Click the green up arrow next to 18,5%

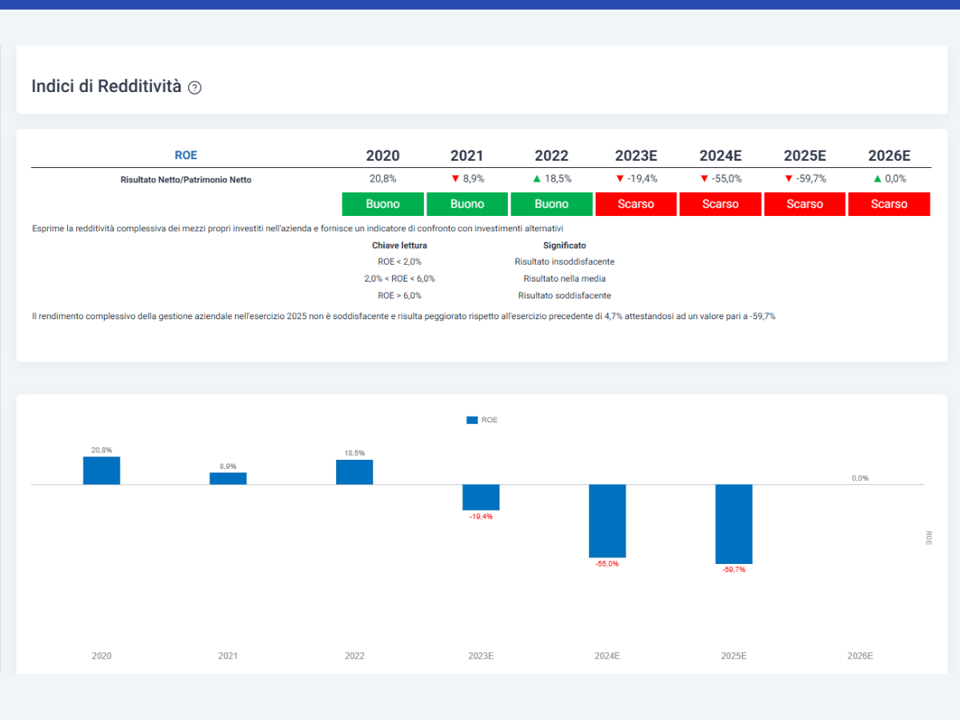click(x=537, y=179)
